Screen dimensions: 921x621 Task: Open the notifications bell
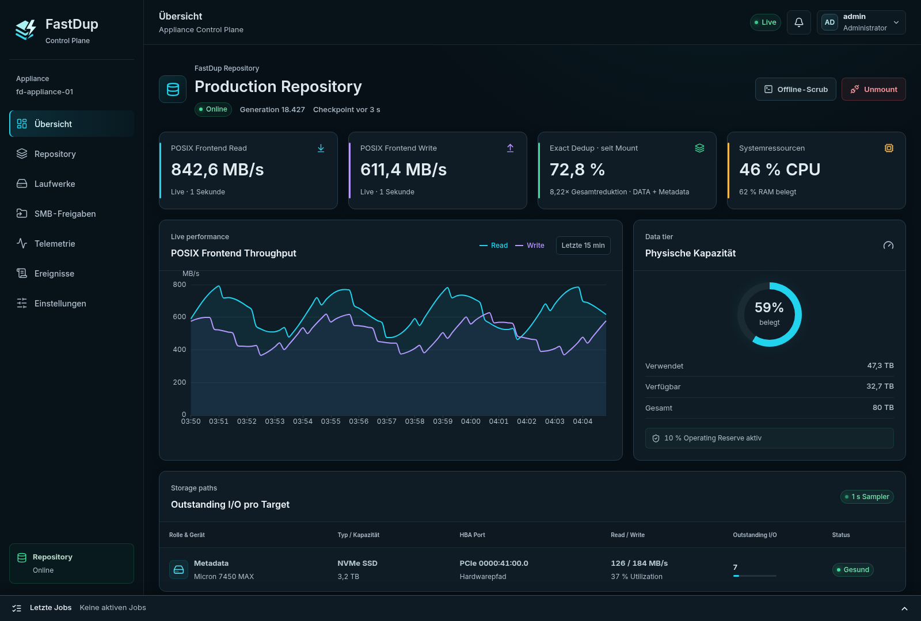coord(799,22)
